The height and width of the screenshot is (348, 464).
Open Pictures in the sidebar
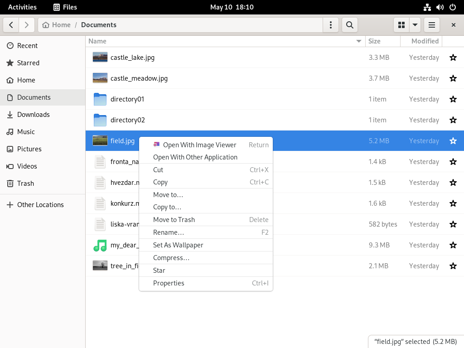(x=43, y=149)
